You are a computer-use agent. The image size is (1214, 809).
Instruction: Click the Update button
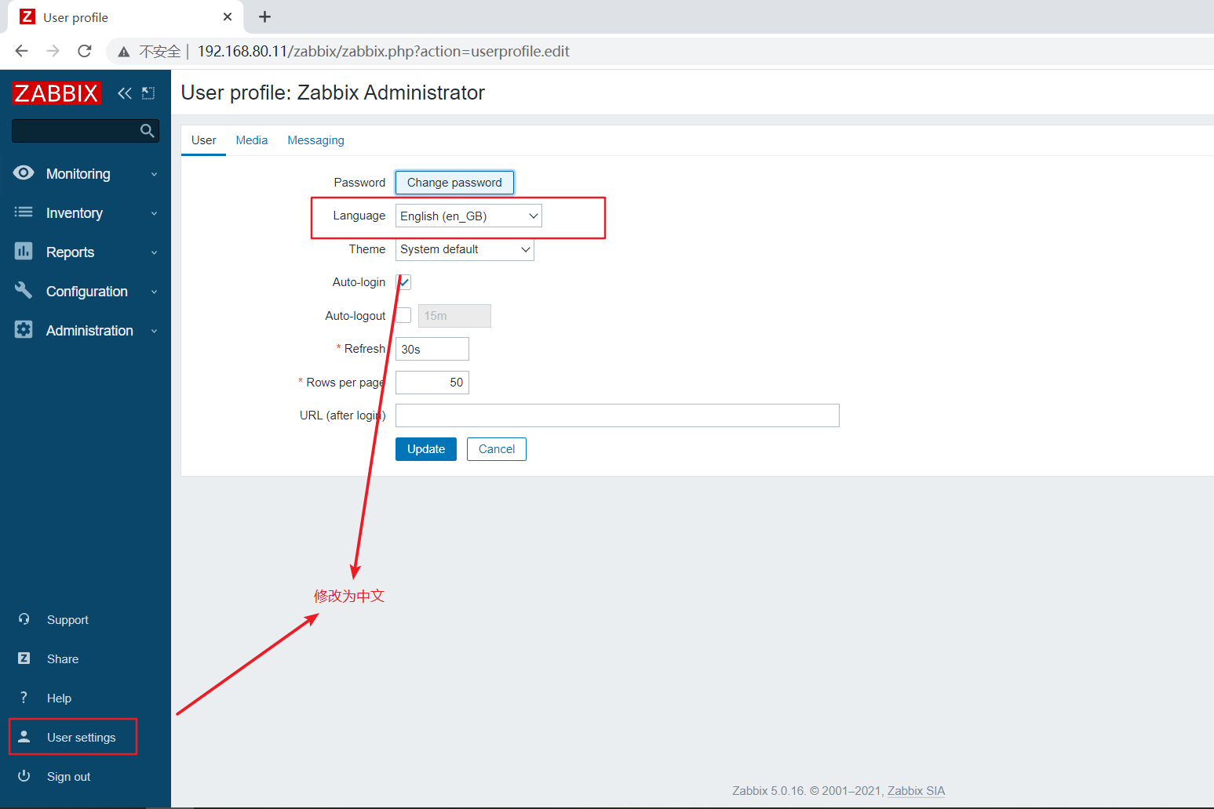(426, 449)
